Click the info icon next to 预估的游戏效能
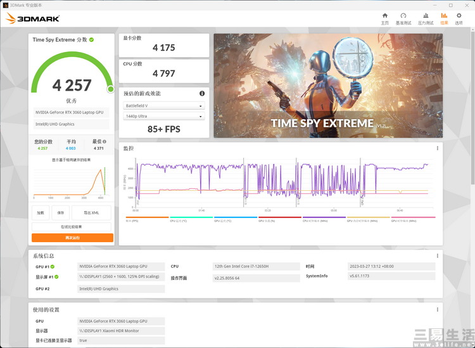Viewport: 475px width, 348px height. pyautogui.click(x=202, y=93)
